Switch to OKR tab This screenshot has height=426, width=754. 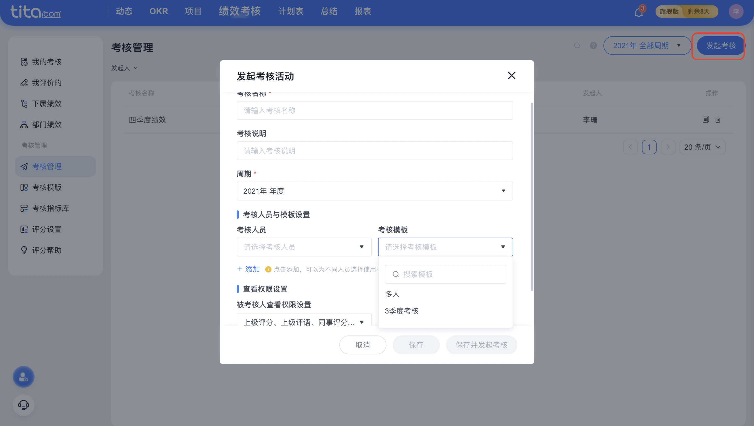[x=159, y=12]
